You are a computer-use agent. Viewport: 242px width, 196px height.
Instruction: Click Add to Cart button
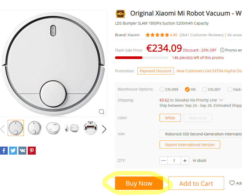tap(196, 183)
